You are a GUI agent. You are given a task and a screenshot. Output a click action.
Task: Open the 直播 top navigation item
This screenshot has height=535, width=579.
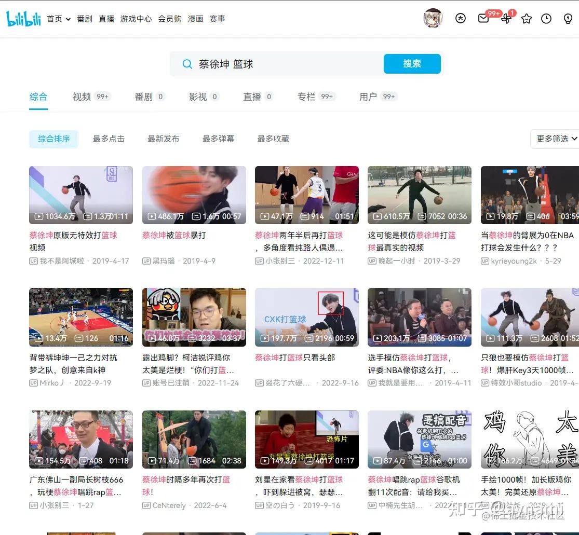pyautogui.click(x=106, y=19)
